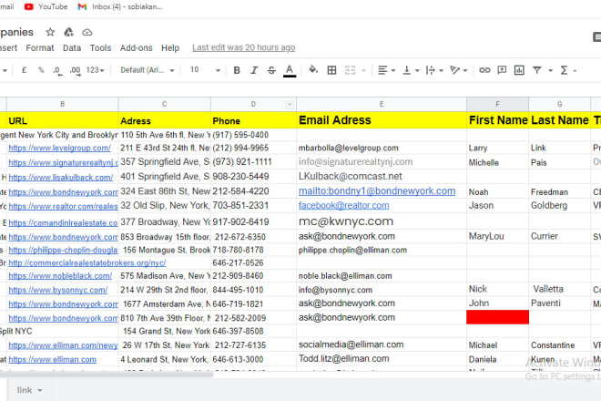Open text rotation dropdown
Viewport: 601px width, 401px height.
click(458, 70)
